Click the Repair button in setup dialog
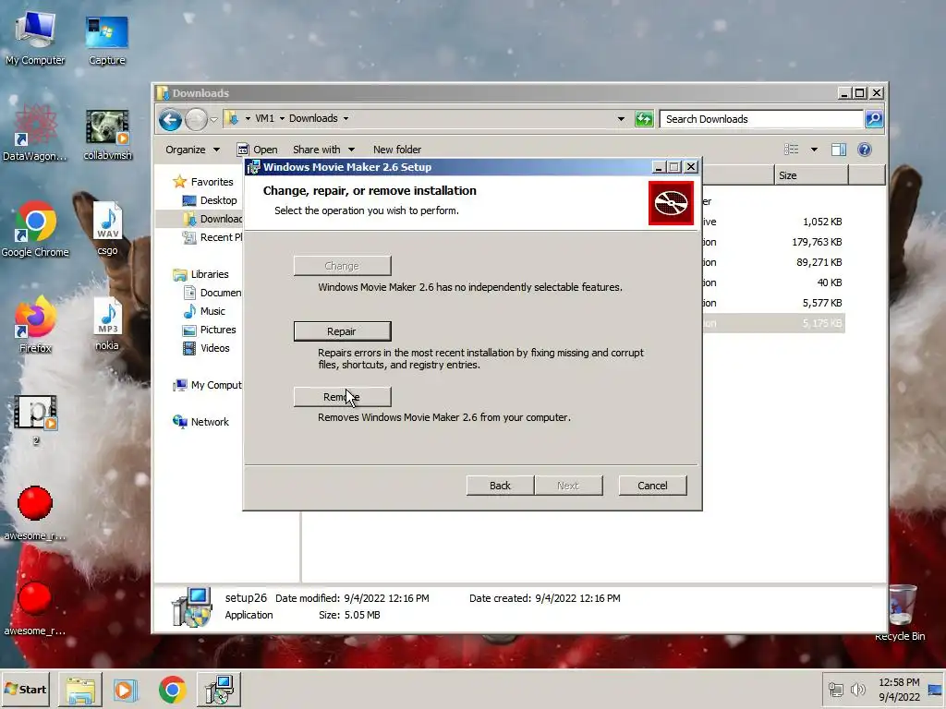 click(342, 331)
